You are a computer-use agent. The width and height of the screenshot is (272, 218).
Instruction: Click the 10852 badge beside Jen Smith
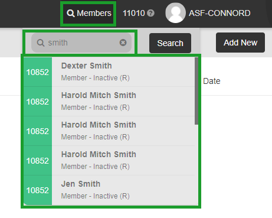tap(38, 190)
